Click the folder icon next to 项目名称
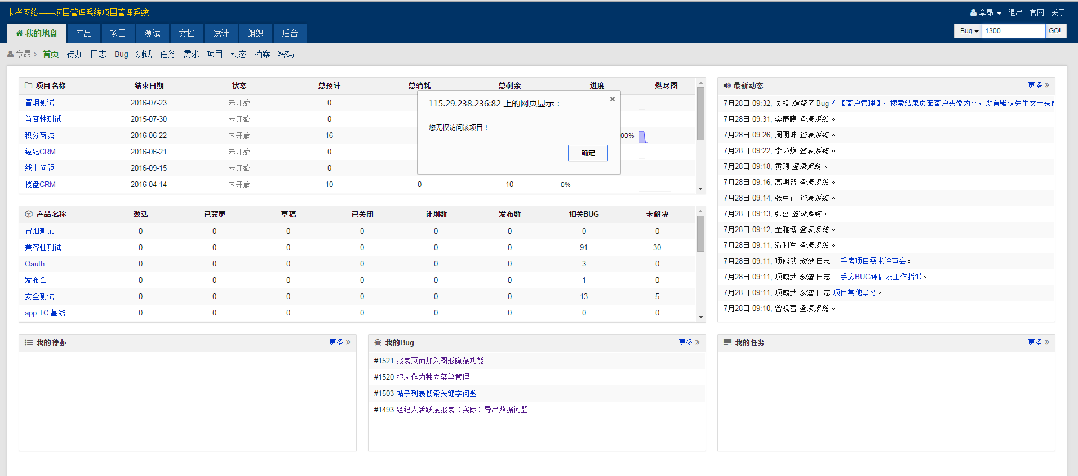1078x476 pixels. 29,86
